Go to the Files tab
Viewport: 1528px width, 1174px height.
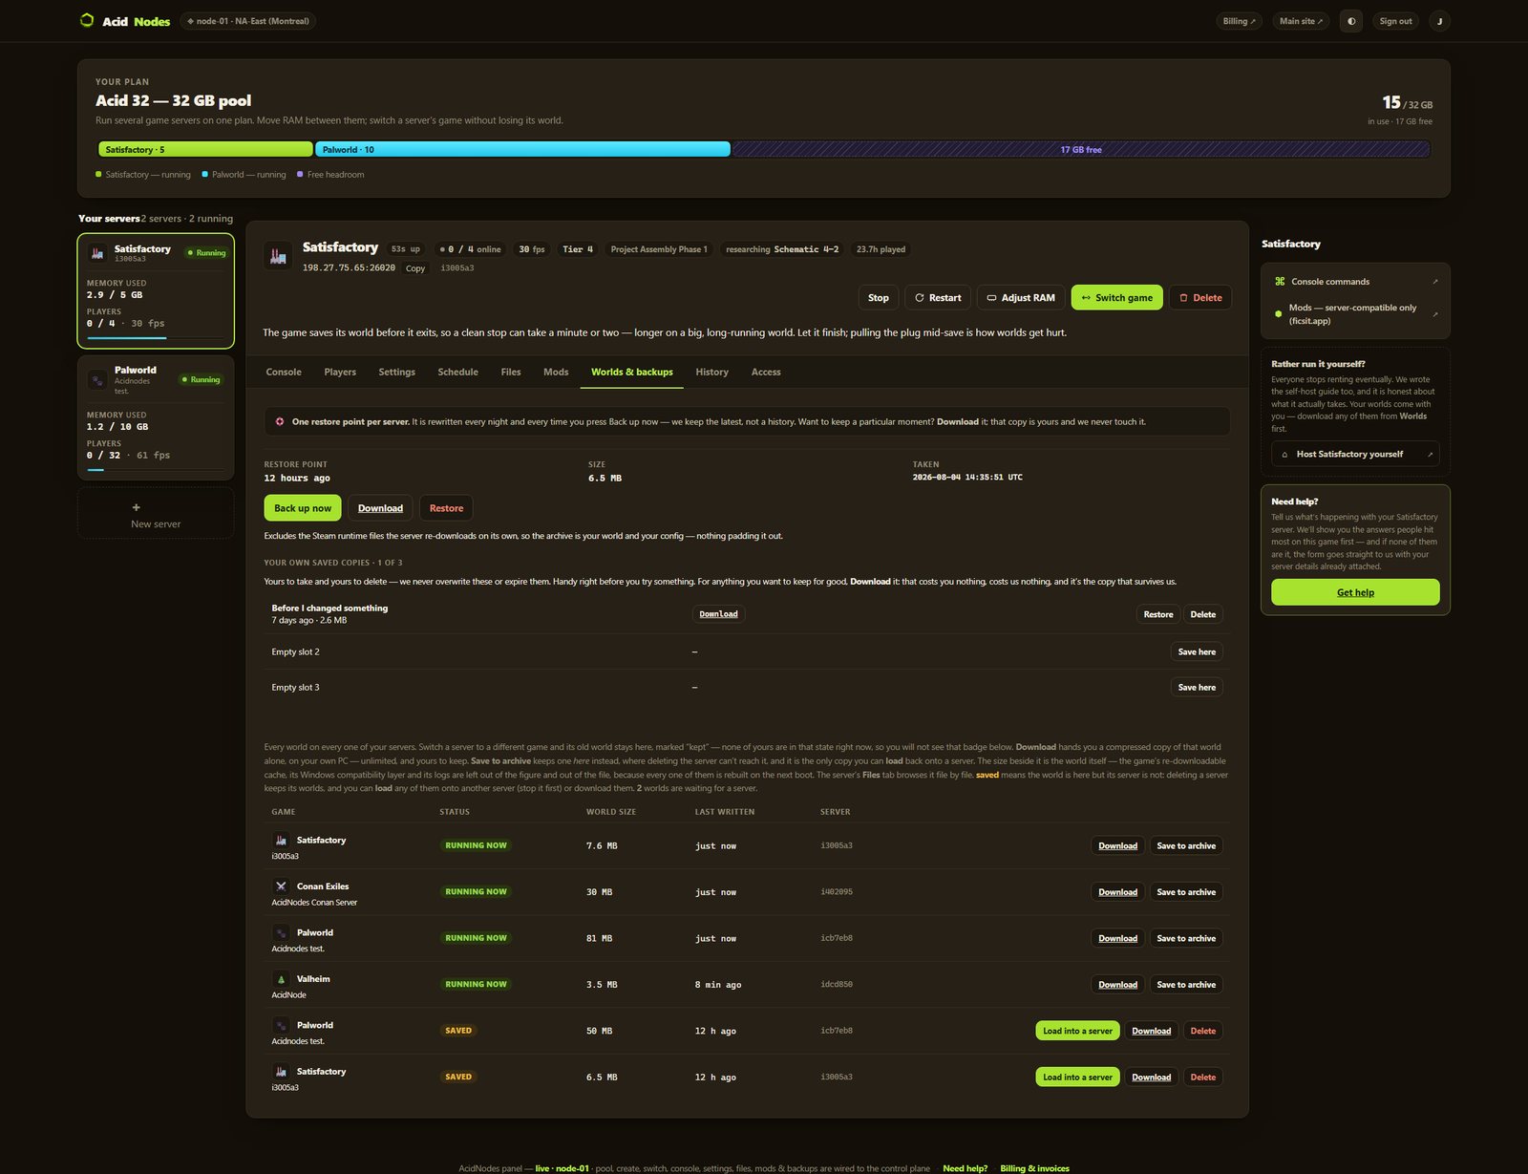(511, 373)
